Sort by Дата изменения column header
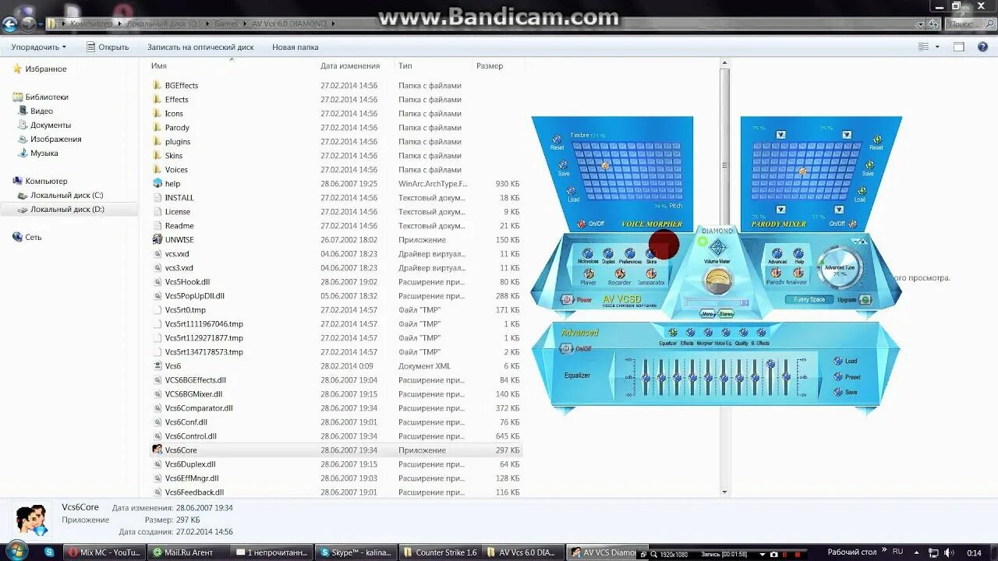The width and height of the screenshot is (998, 561). click(x=350, y=65)
